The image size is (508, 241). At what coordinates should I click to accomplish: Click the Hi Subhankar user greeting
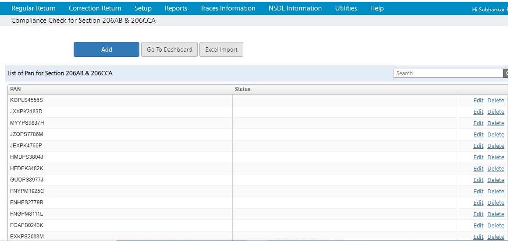coord(490,10)
